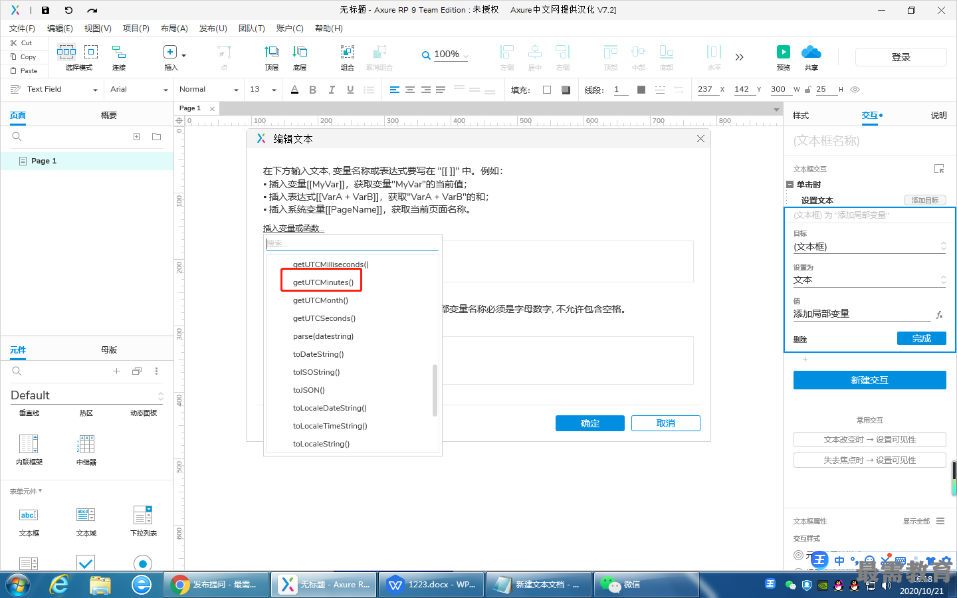Click the 新建交互 new interaction button

(x=870, y=380)
